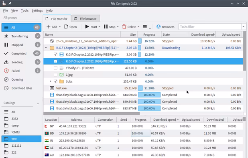The image size is (248, 158).
Task: Click the Delete button
Action: tap(129, 27)
